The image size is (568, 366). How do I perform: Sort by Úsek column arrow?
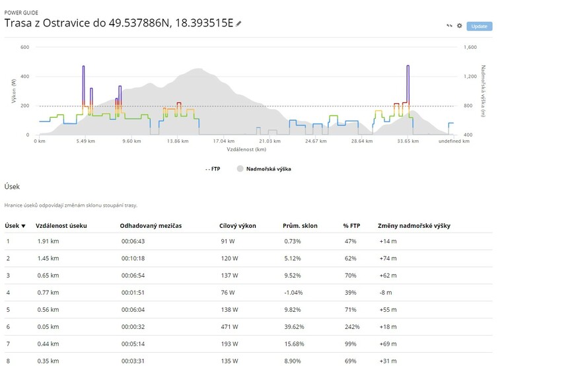tap(24, 225)
